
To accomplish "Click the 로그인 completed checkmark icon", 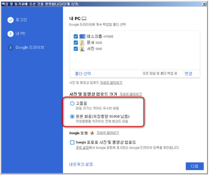I will pyautogui.click(x=11, y=20).
